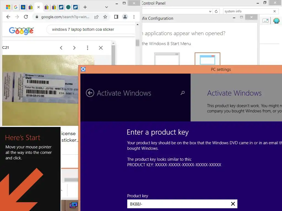Show next image in preview panel

[x=74, y=48]
